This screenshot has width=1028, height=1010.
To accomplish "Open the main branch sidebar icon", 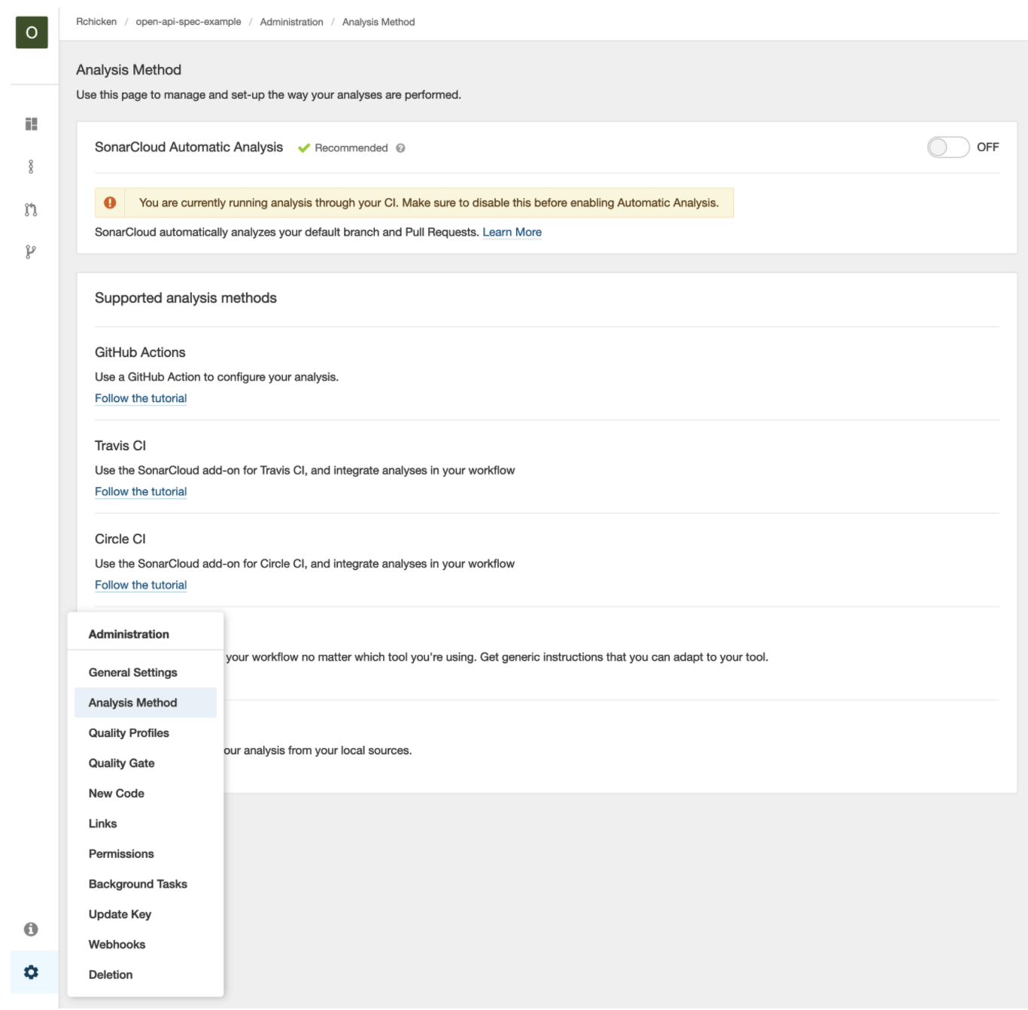I will click(31, 166).
